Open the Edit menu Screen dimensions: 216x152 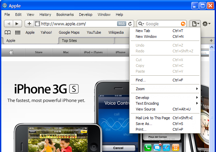pyautogui.click(x=18, y=15)
